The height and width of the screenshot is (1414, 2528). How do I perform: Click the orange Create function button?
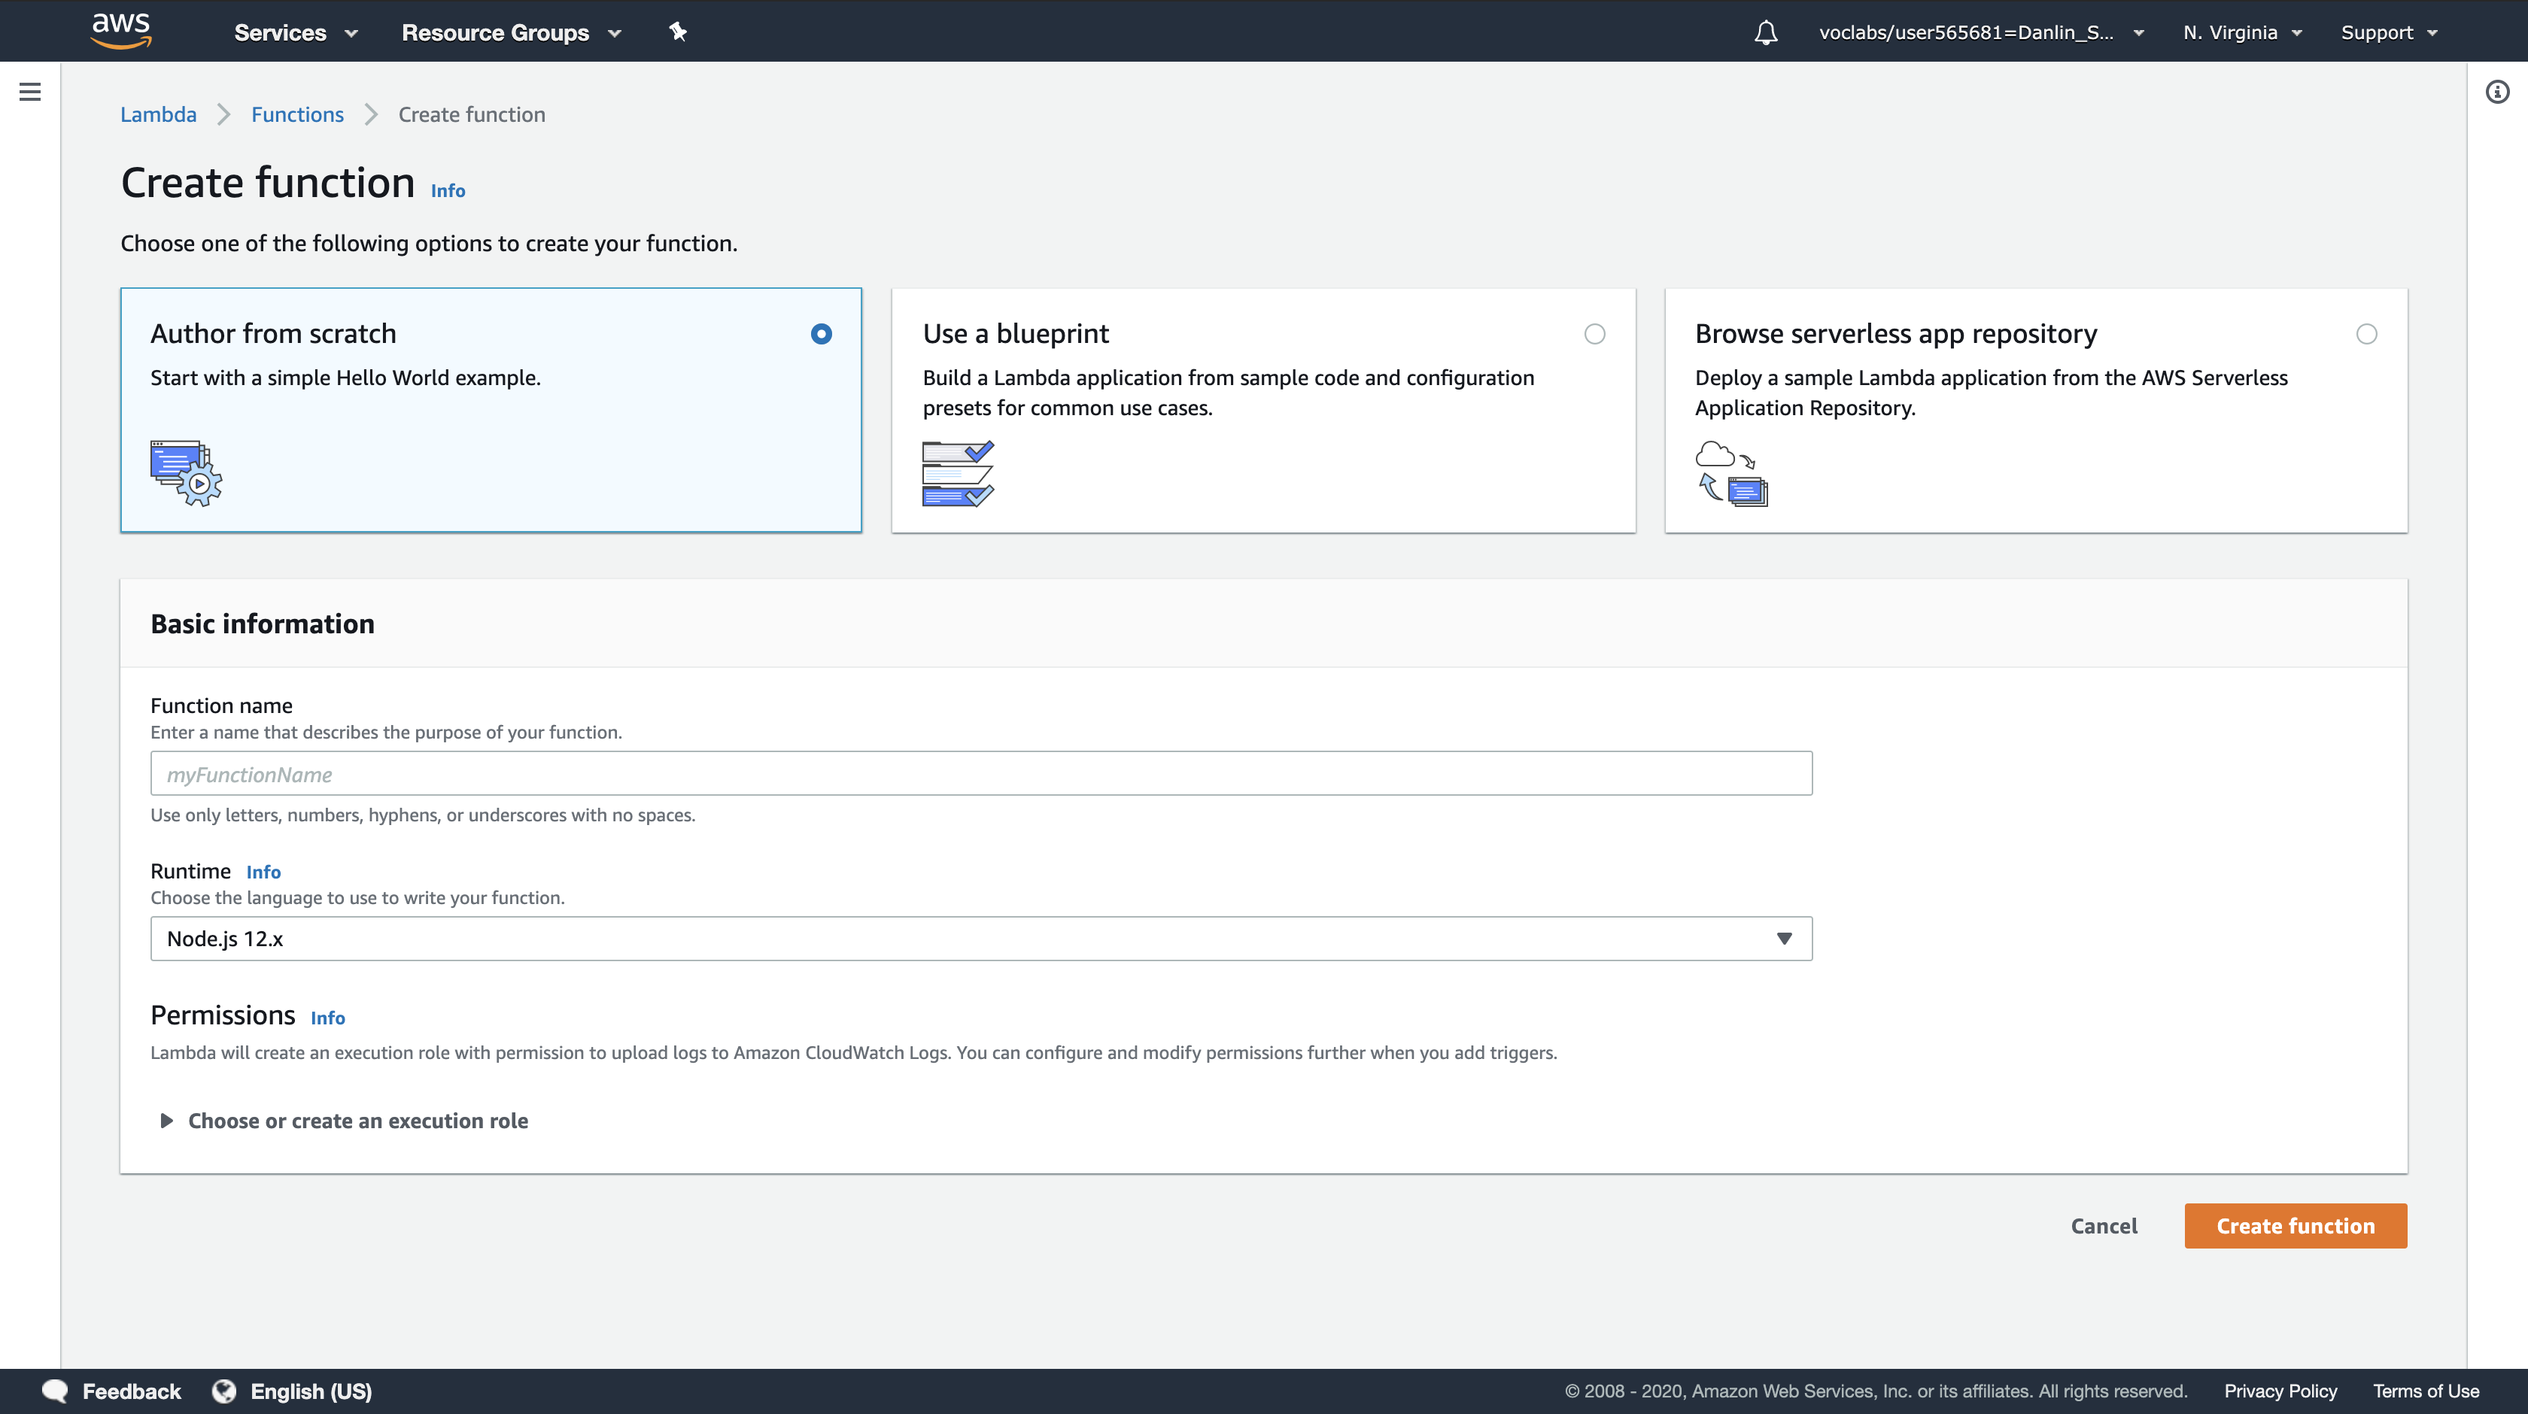pos(2295,1226)
